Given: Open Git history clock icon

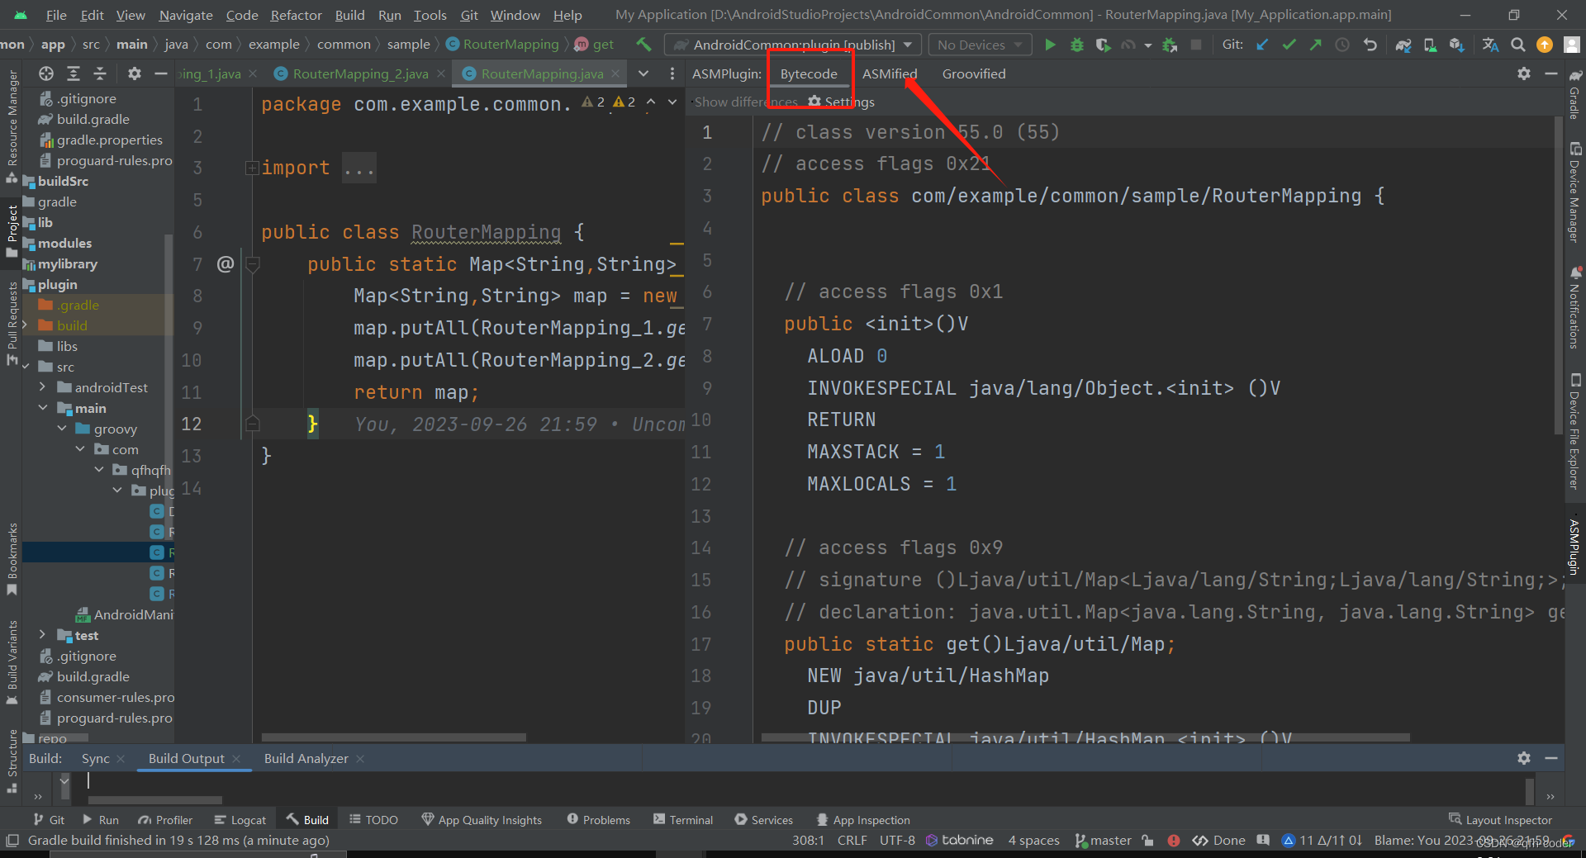Looking at the screenshot, I should [x=1342, y=45].
